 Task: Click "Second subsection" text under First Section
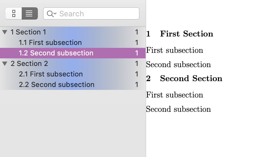(178, 64)
